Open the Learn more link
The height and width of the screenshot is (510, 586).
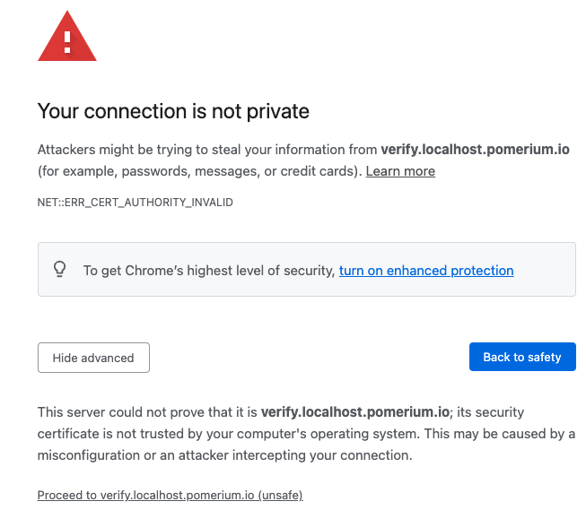tap(400, 171)
